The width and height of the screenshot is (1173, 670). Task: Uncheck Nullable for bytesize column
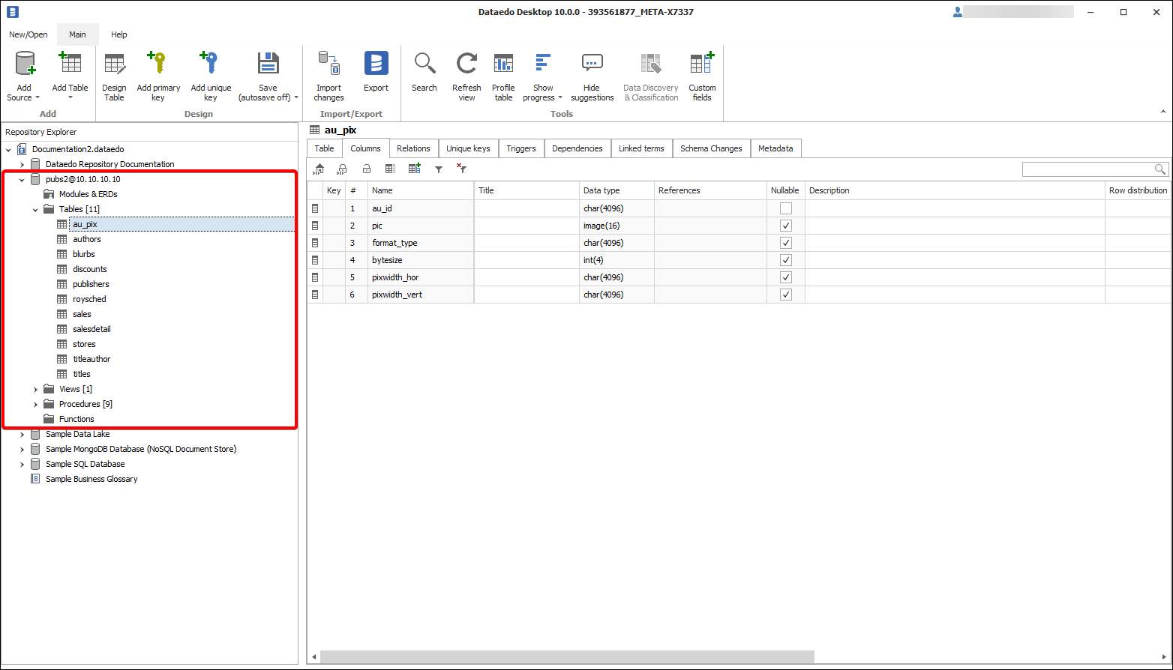(x=785, y=260)
